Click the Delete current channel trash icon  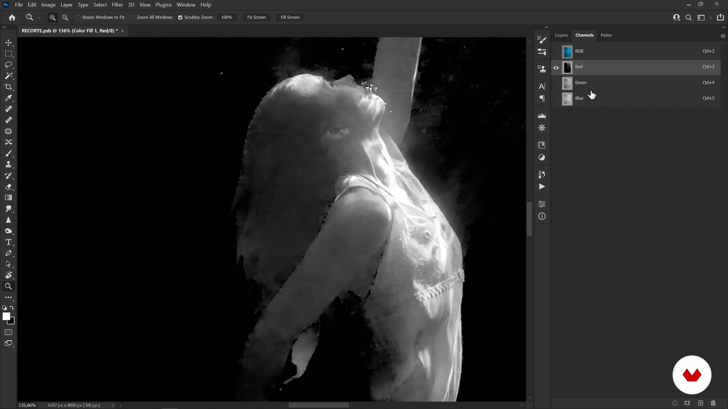(x=713, y=403)
